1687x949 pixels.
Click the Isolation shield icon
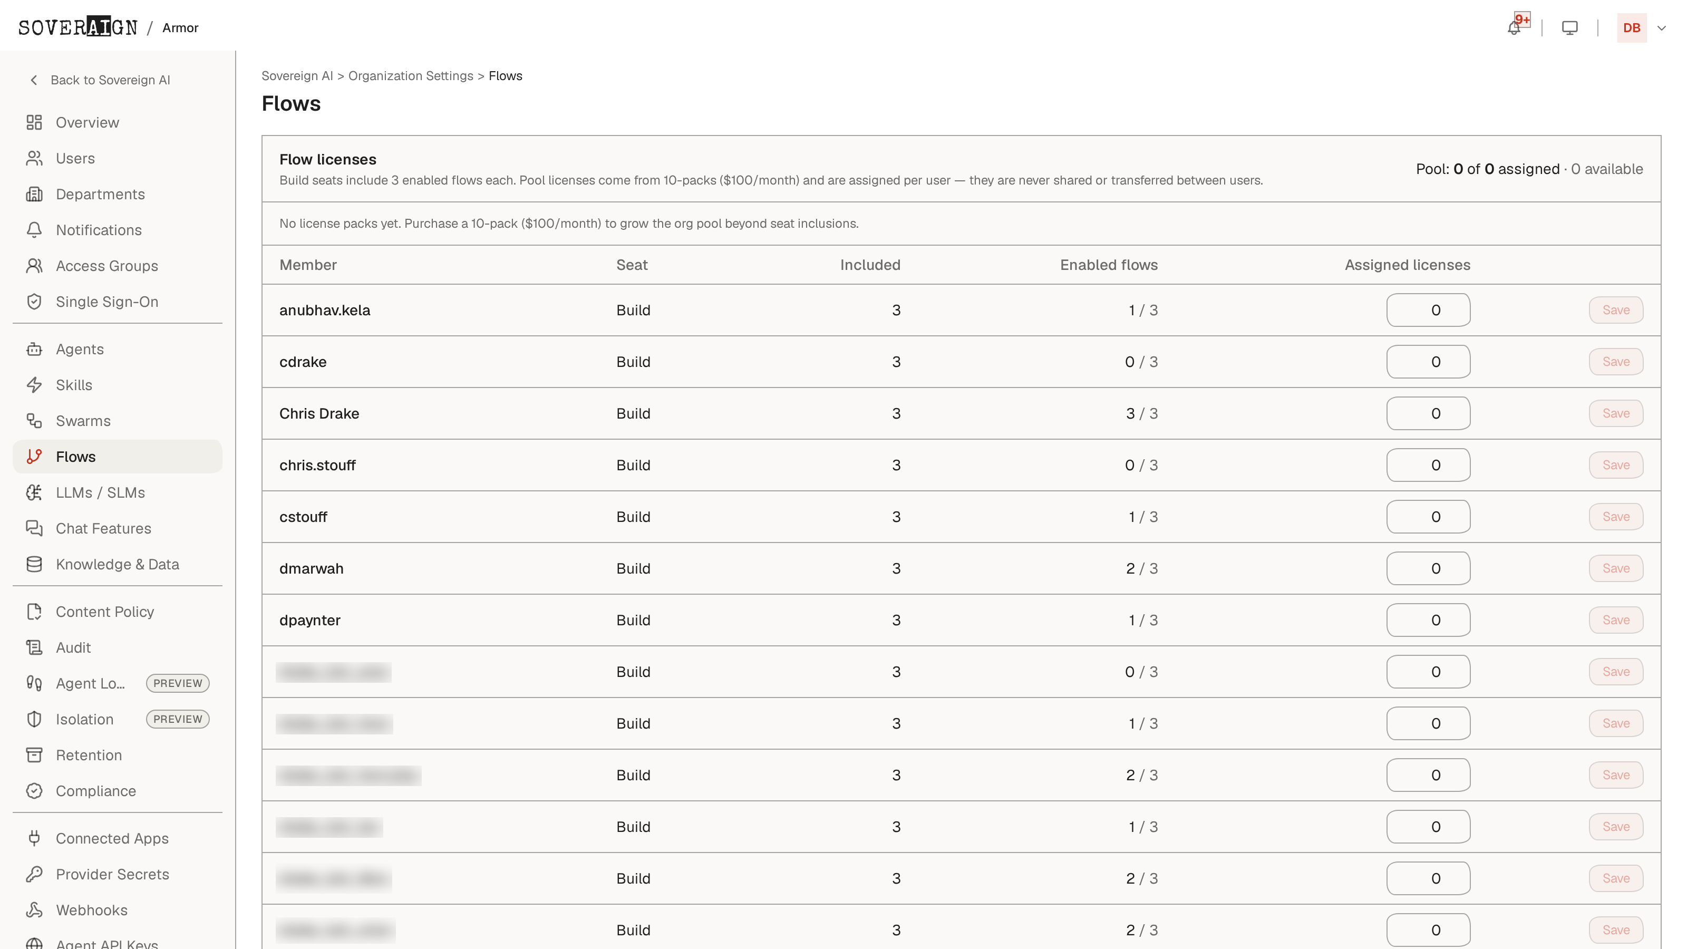click(x=34, y=719)
